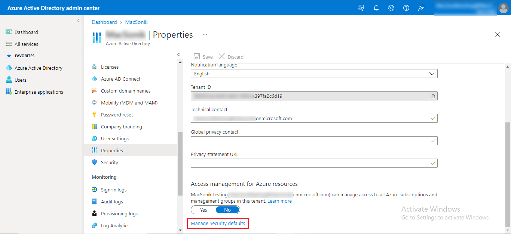Copy the Tenant ID to clipboard
Image resolution: width=511 pixels, height=234 pixels.
(433, 96)
